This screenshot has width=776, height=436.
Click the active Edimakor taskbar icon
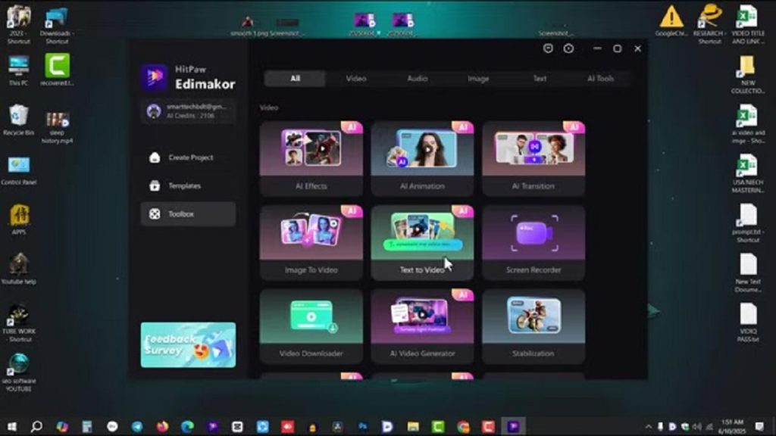[513, 427]
